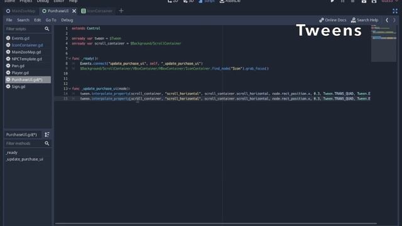Collapse the _update_purchase_ui function fold arrow
This screenshot has height=226, width=402.
point(70,89)
